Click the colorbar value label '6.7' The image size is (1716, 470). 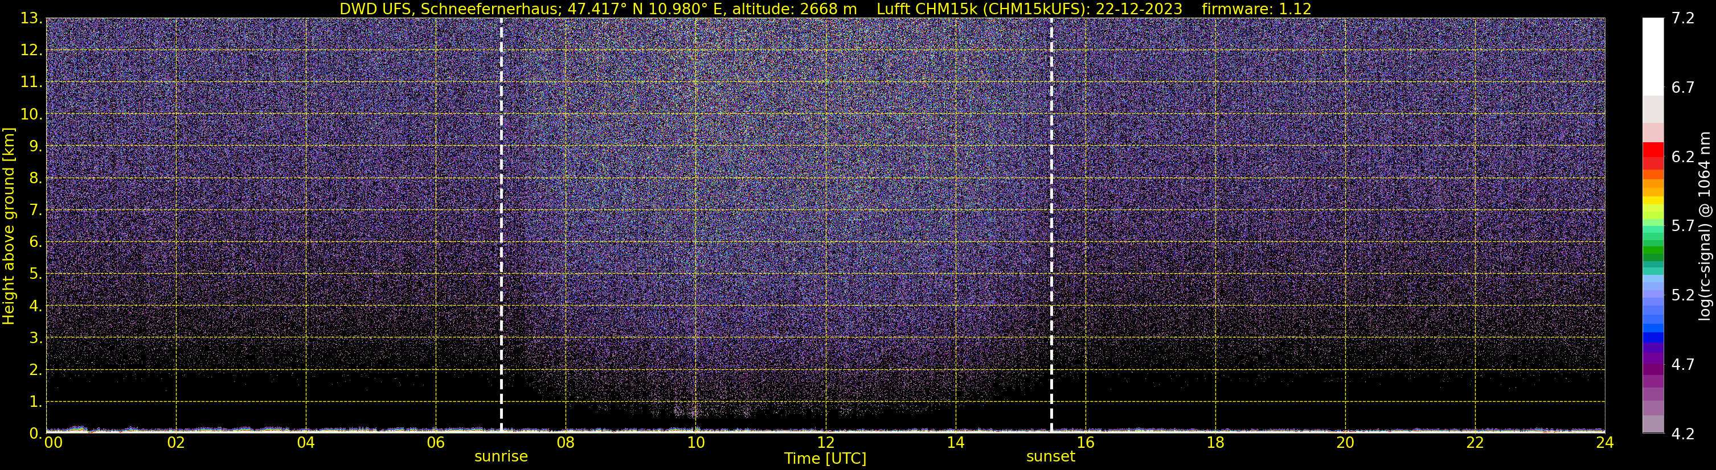click(1683, 88)
